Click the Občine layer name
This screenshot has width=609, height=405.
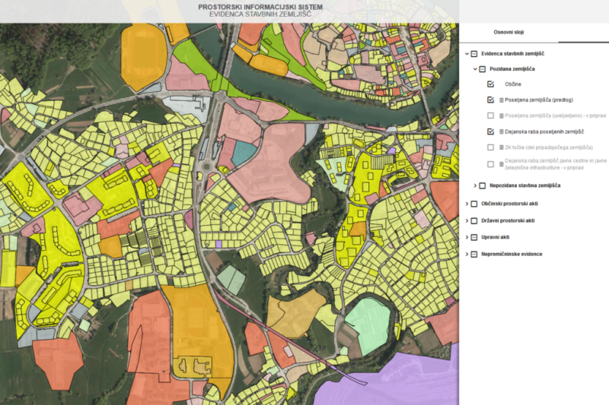click(513, 84)
